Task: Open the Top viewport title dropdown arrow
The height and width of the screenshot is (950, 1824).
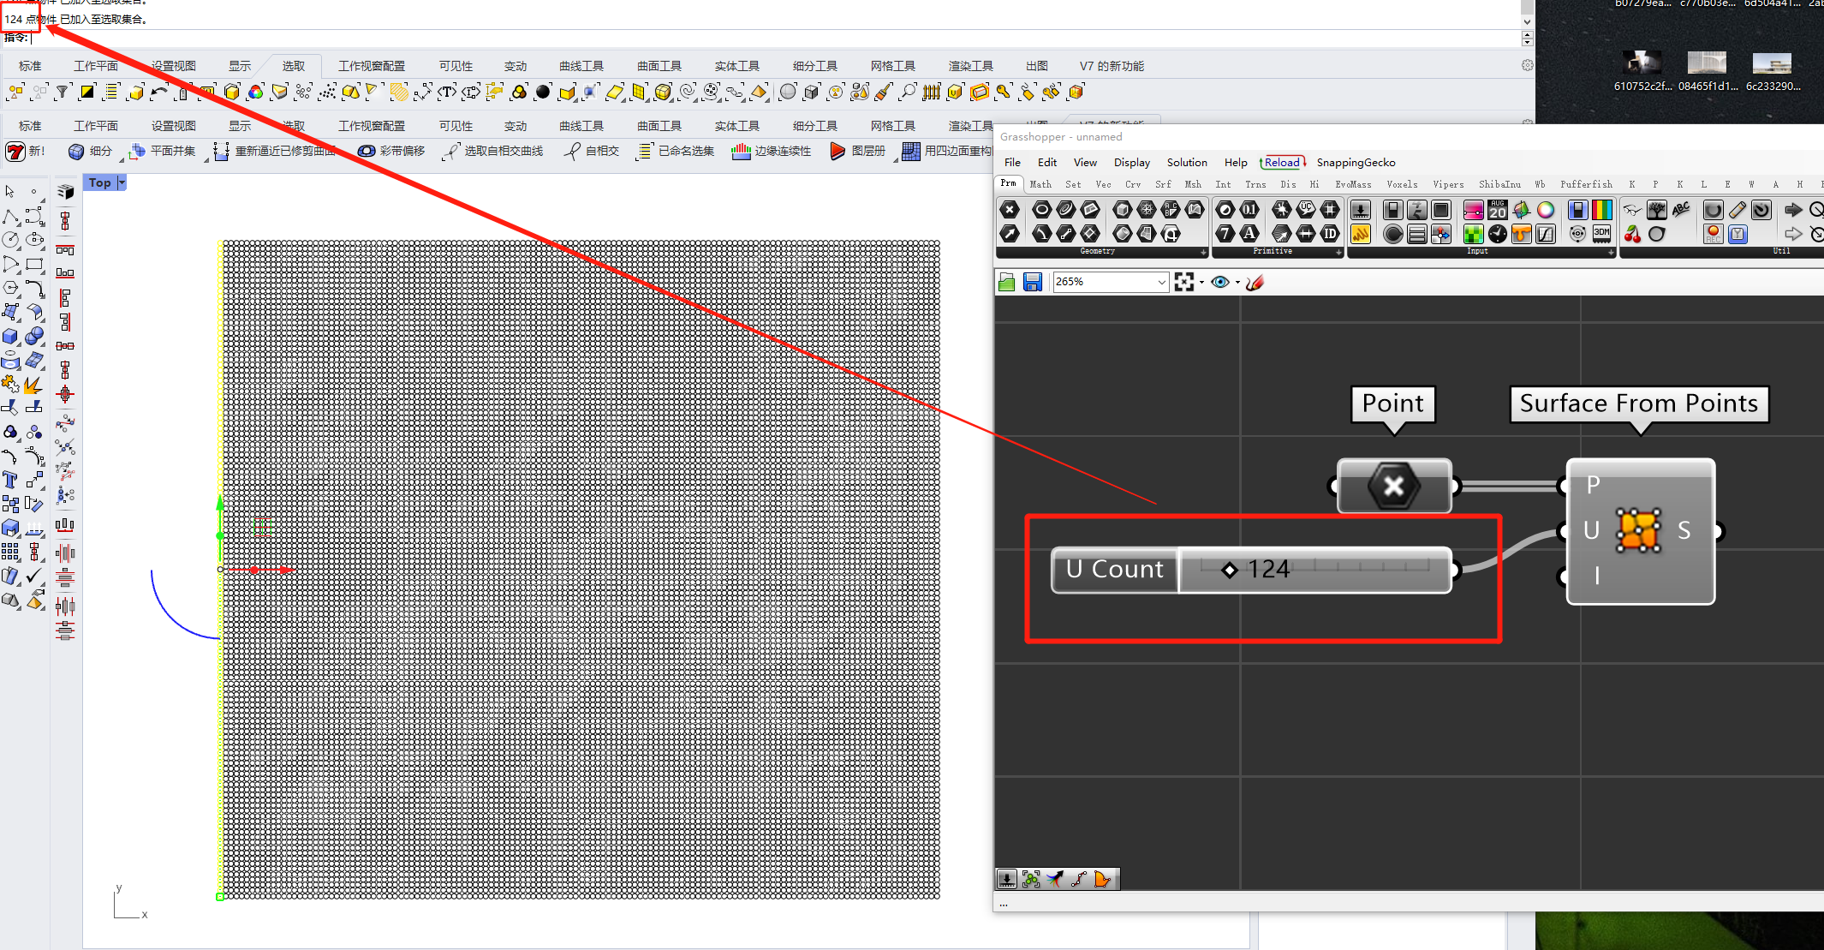Action: (122, 182)
